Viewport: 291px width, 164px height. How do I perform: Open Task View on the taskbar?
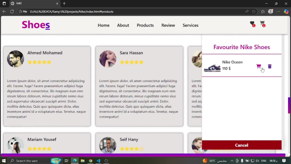pyautogui.click(x=66, y=161)
